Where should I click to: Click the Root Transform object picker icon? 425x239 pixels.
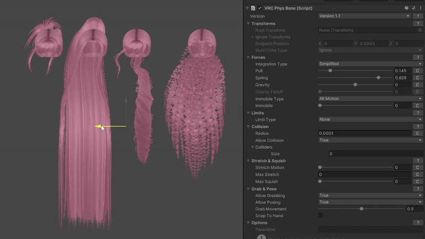(x=420, y=30)
